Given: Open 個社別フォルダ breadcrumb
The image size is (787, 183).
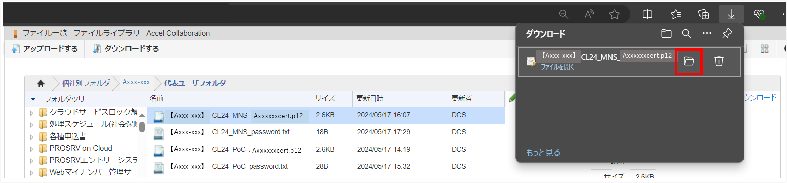Looking at the screenshot, I should pos(86,83).
